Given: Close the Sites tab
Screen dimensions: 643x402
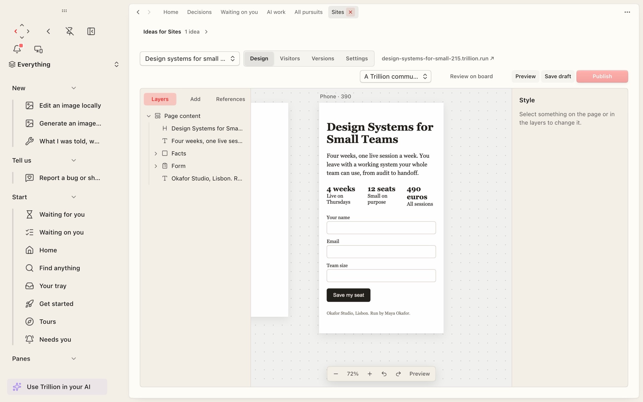Looking at the screenshot, I should click(x=350, y=12).
